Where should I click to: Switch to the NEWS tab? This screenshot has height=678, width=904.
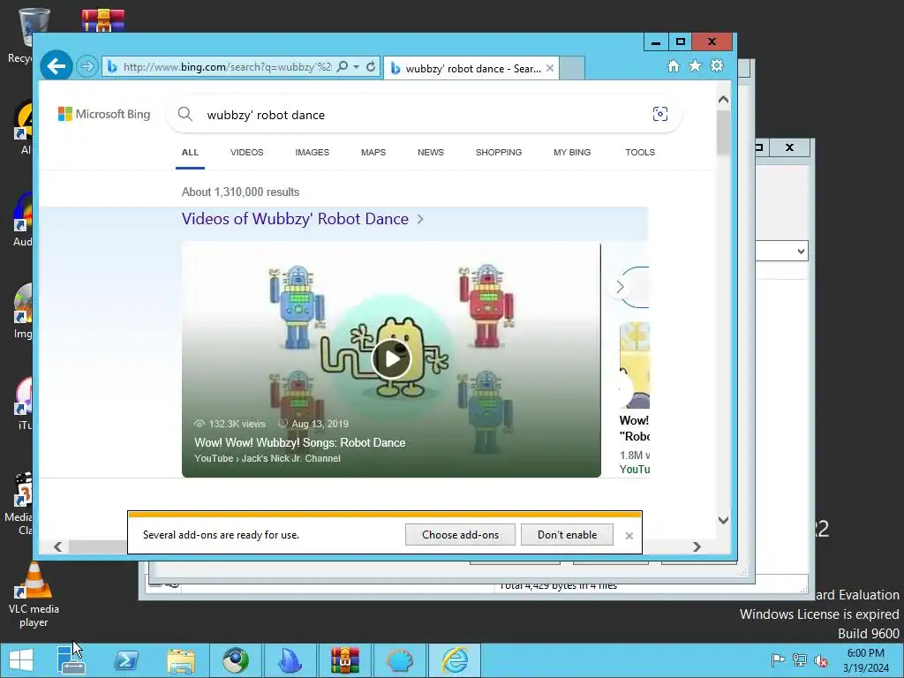431,152
